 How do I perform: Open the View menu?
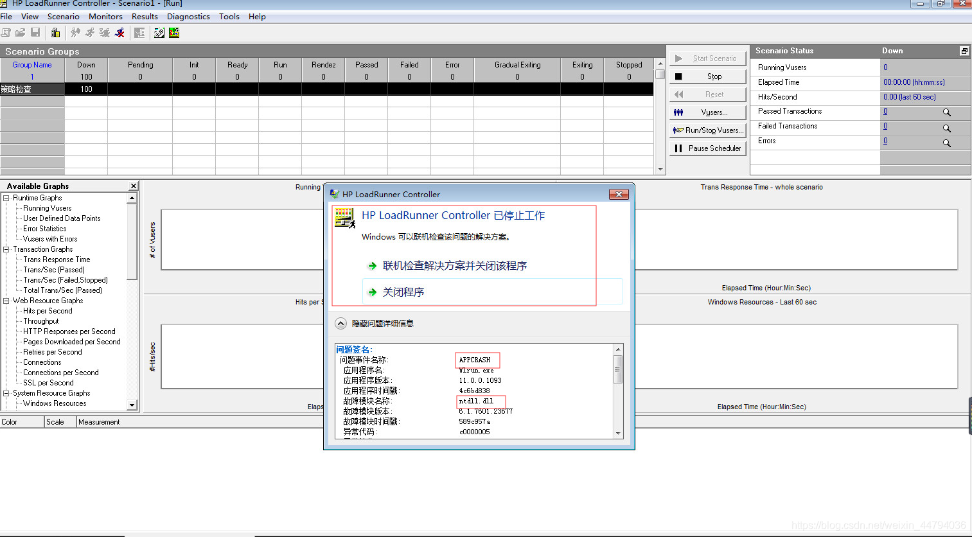[x=30, y=17]
